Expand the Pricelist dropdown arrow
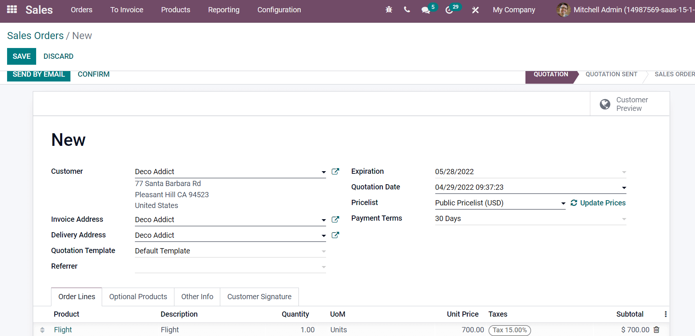The height and width of the screenshot is (336, 695). pos(563,203)
